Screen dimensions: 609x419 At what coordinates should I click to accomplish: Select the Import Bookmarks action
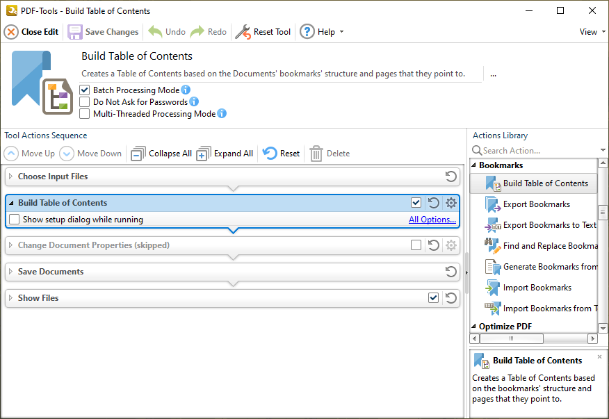click(538, 288)
